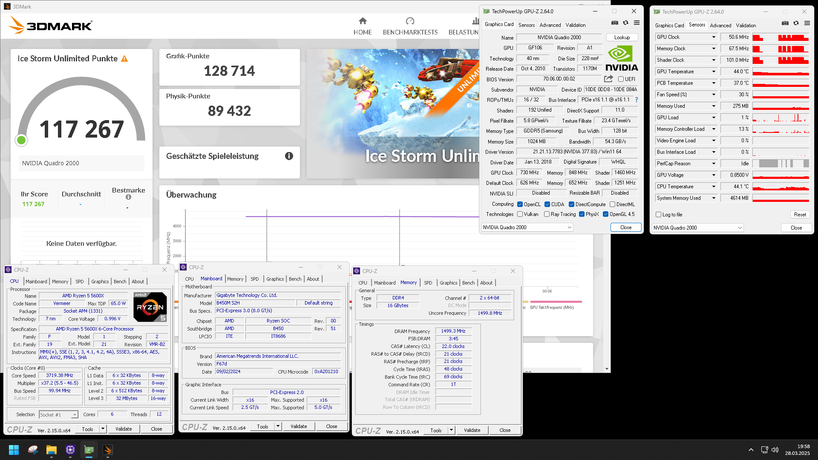Toggle the PhysX checkbox
The width and height of the screenshot is (818, 460).
click(x=582, y=214)
